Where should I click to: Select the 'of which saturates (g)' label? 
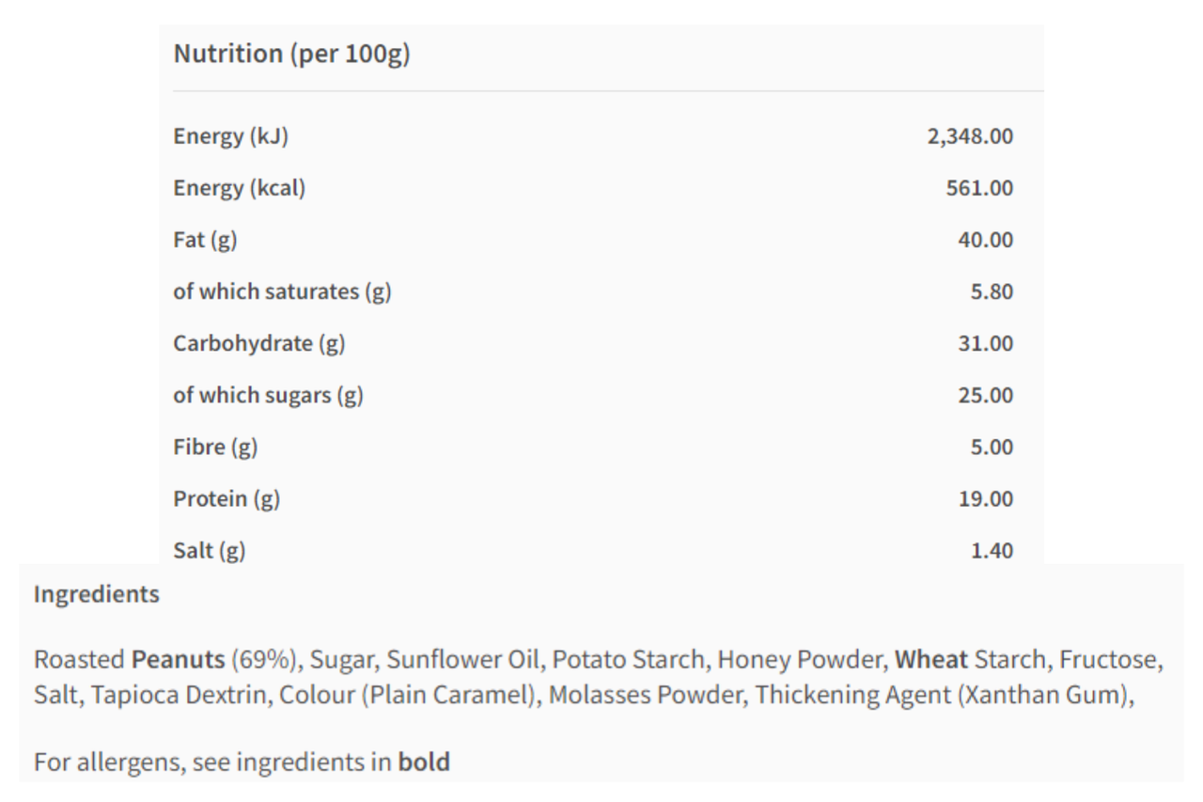282,291
